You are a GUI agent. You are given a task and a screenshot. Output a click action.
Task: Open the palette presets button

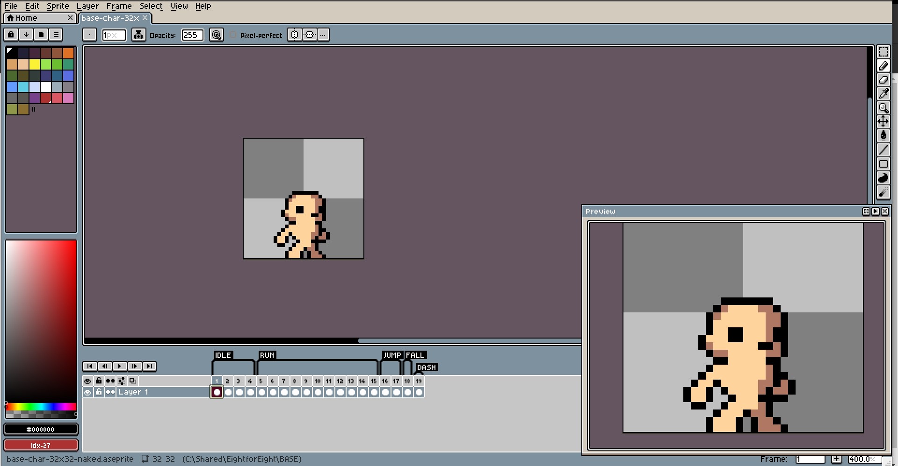point(41,35)
